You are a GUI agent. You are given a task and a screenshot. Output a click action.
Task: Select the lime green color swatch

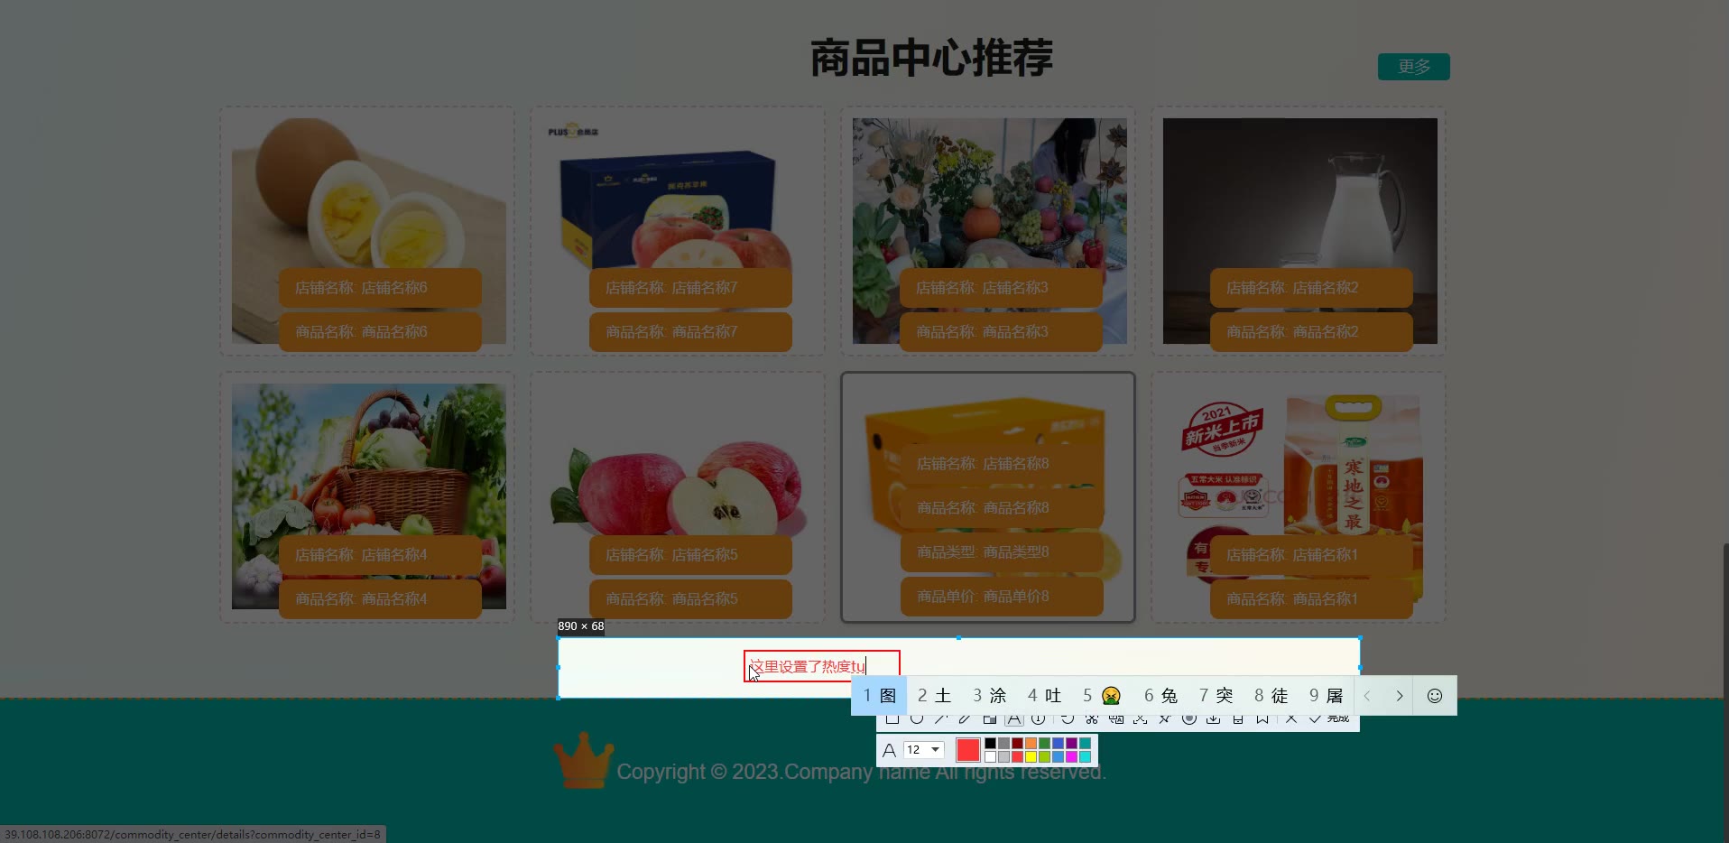1044,756
